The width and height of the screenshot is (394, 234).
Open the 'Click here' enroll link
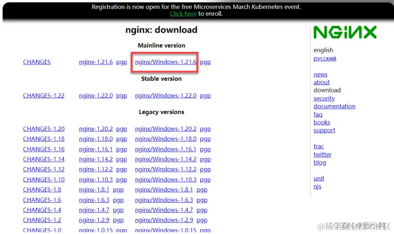pos(183,14)
